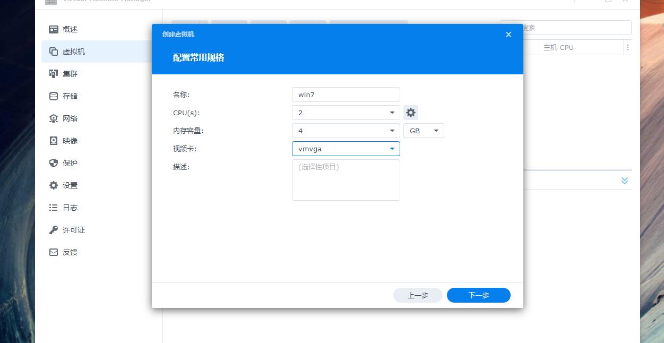Click the 许可证 license key icon
The width and height of the screenshot is (664, 343).
coord(54,230)
